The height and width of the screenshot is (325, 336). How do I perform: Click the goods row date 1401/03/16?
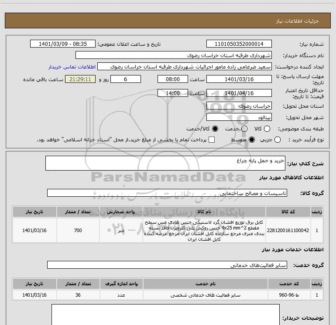34,230
